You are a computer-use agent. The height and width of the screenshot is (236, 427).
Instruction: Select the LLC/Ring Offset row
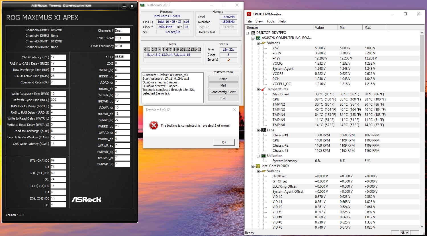pyautogui.click(x=332, y=186)
